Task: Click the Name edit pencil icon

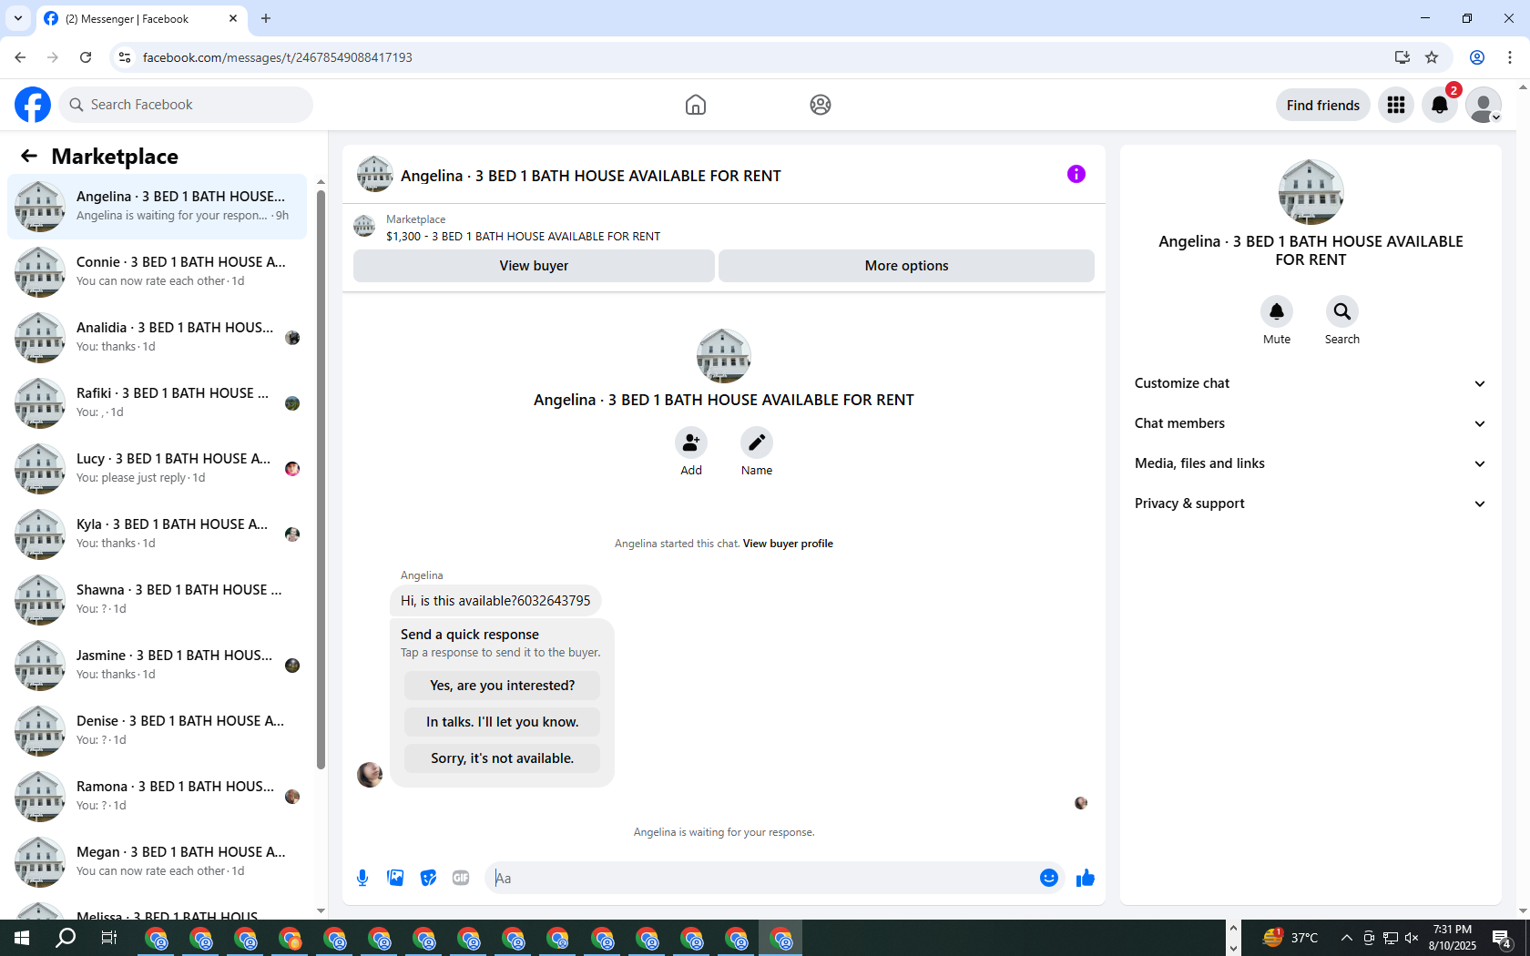Action: click(x=757, y=442)
